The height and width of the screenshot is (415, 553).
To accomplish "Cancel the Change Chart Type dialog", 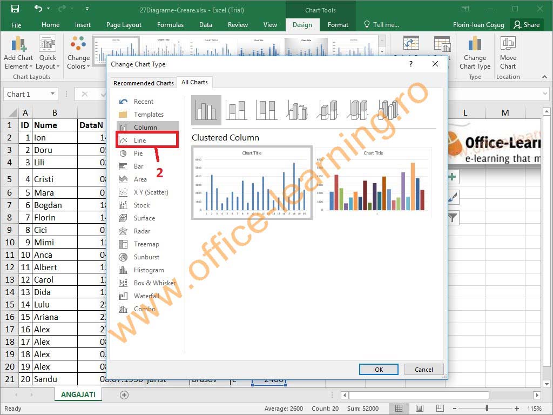I will pos(423,370).
